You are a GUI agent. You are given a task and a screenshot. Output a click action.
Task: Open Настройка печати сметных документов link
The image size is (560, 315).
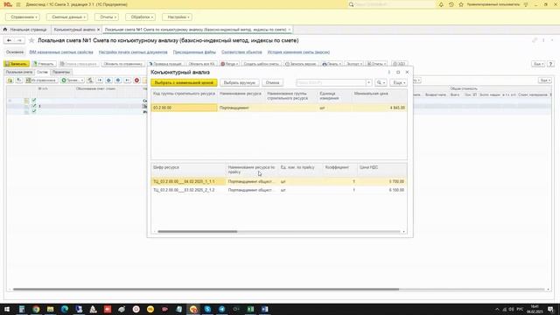pos(133,52)
